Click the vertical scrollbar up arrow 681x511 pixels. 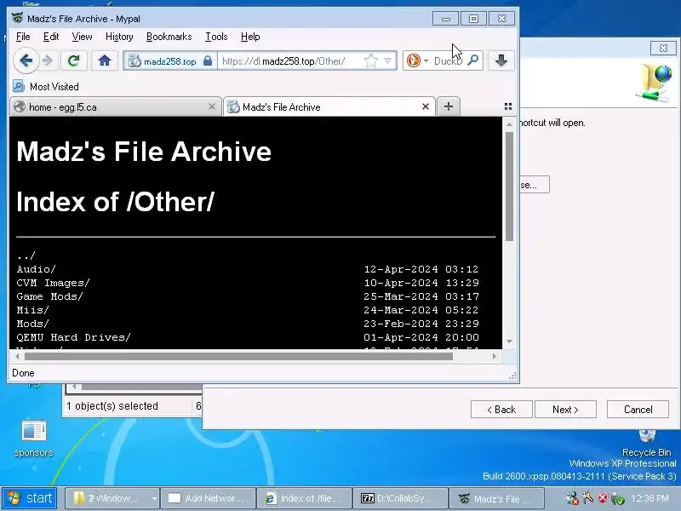point(509,124)
